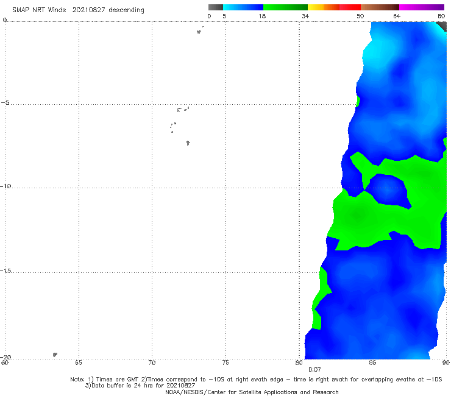Click the small island near the bottom-left corner of the map
451x396 pixels.
coord(55,355)
